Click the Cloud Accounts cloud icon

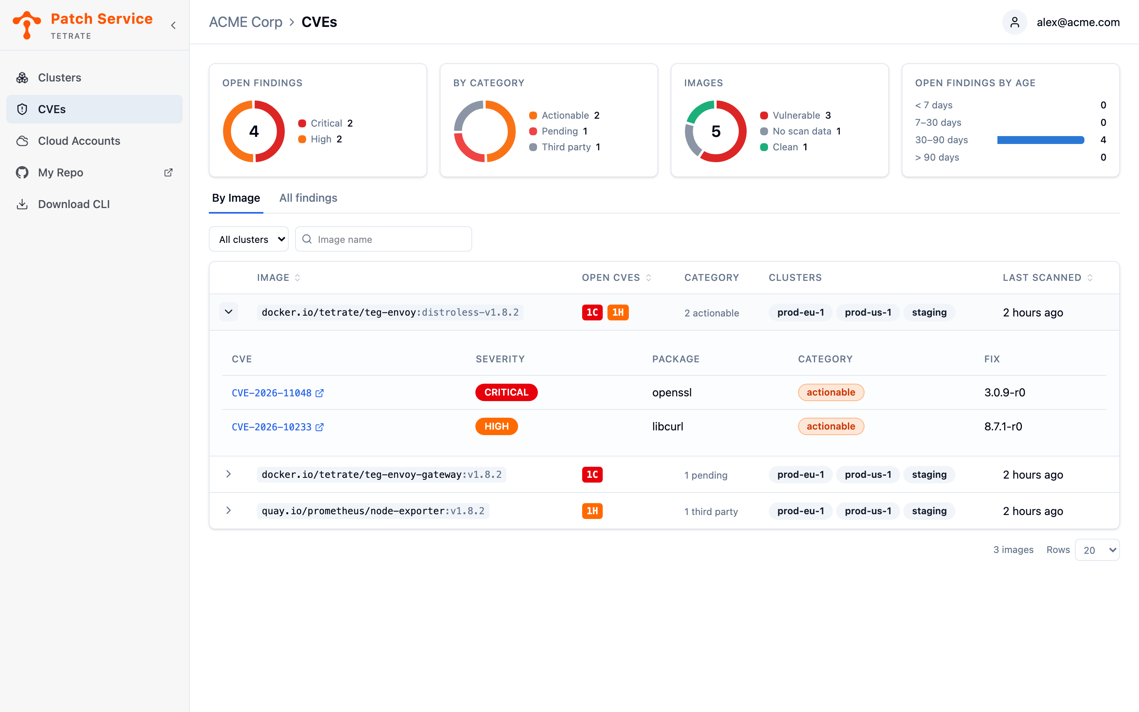click(22, 141)
